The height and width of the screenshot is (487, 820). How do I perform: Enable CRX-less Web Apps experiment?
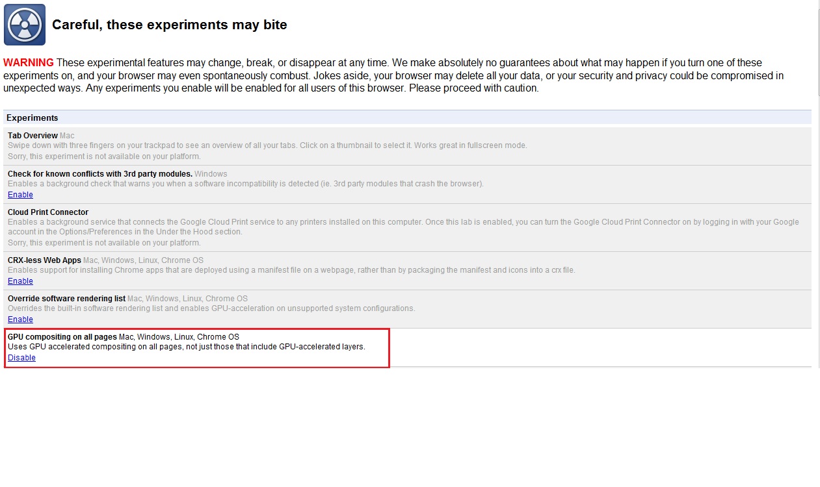pyautogui.click(x=20, y=281)
